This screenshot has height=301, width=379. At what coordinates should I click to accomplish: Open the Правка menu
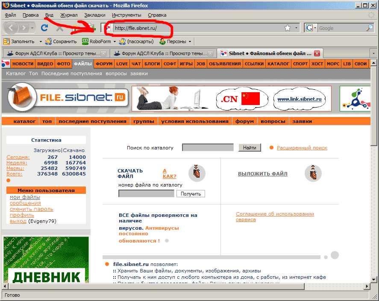pyautogui.click(x=31, y=15)
